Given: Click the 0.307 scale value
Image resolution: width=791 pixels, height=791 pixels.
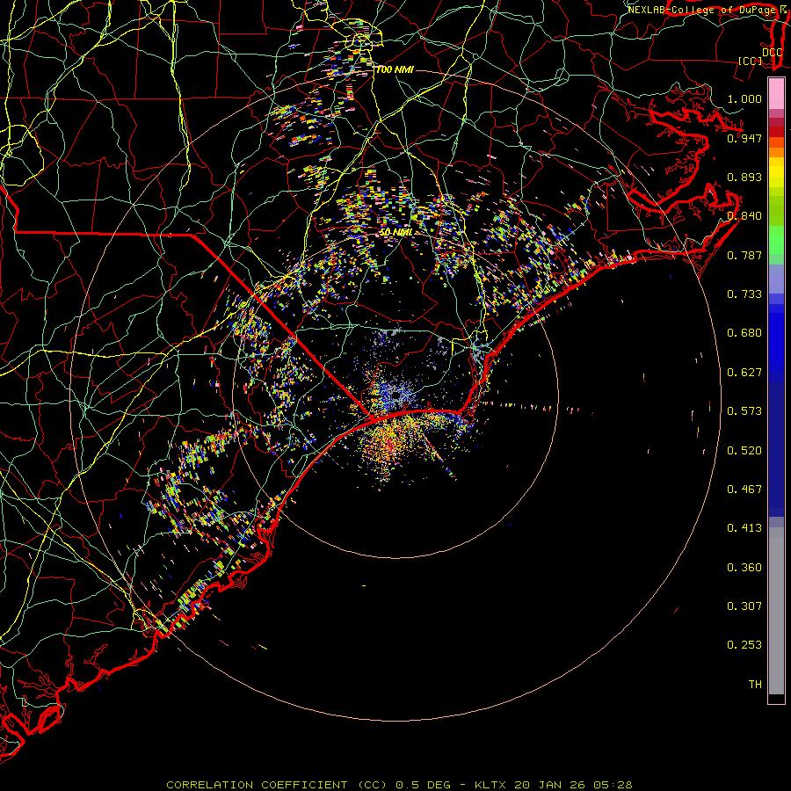Looking at the screenshot, I should (x=744, y=606).
